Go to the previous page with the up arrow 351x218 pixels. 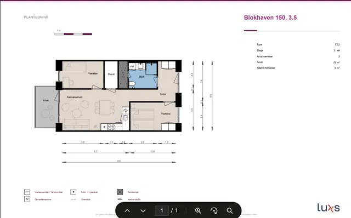pyautogui.click(x=127, y=211)
